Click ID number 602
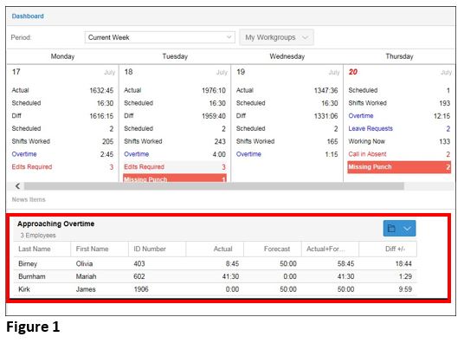464x343 pixels. coord(139,276)
